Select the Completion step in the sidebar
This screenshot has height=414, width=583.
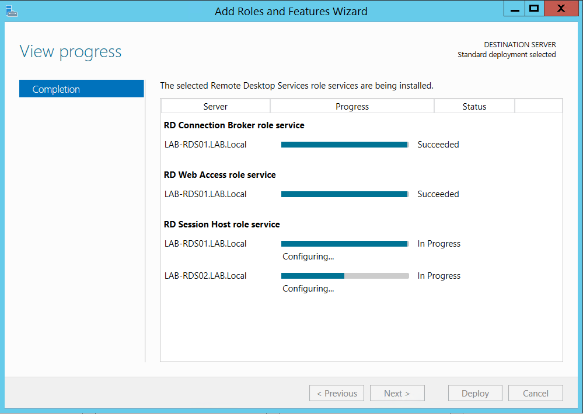82,89
